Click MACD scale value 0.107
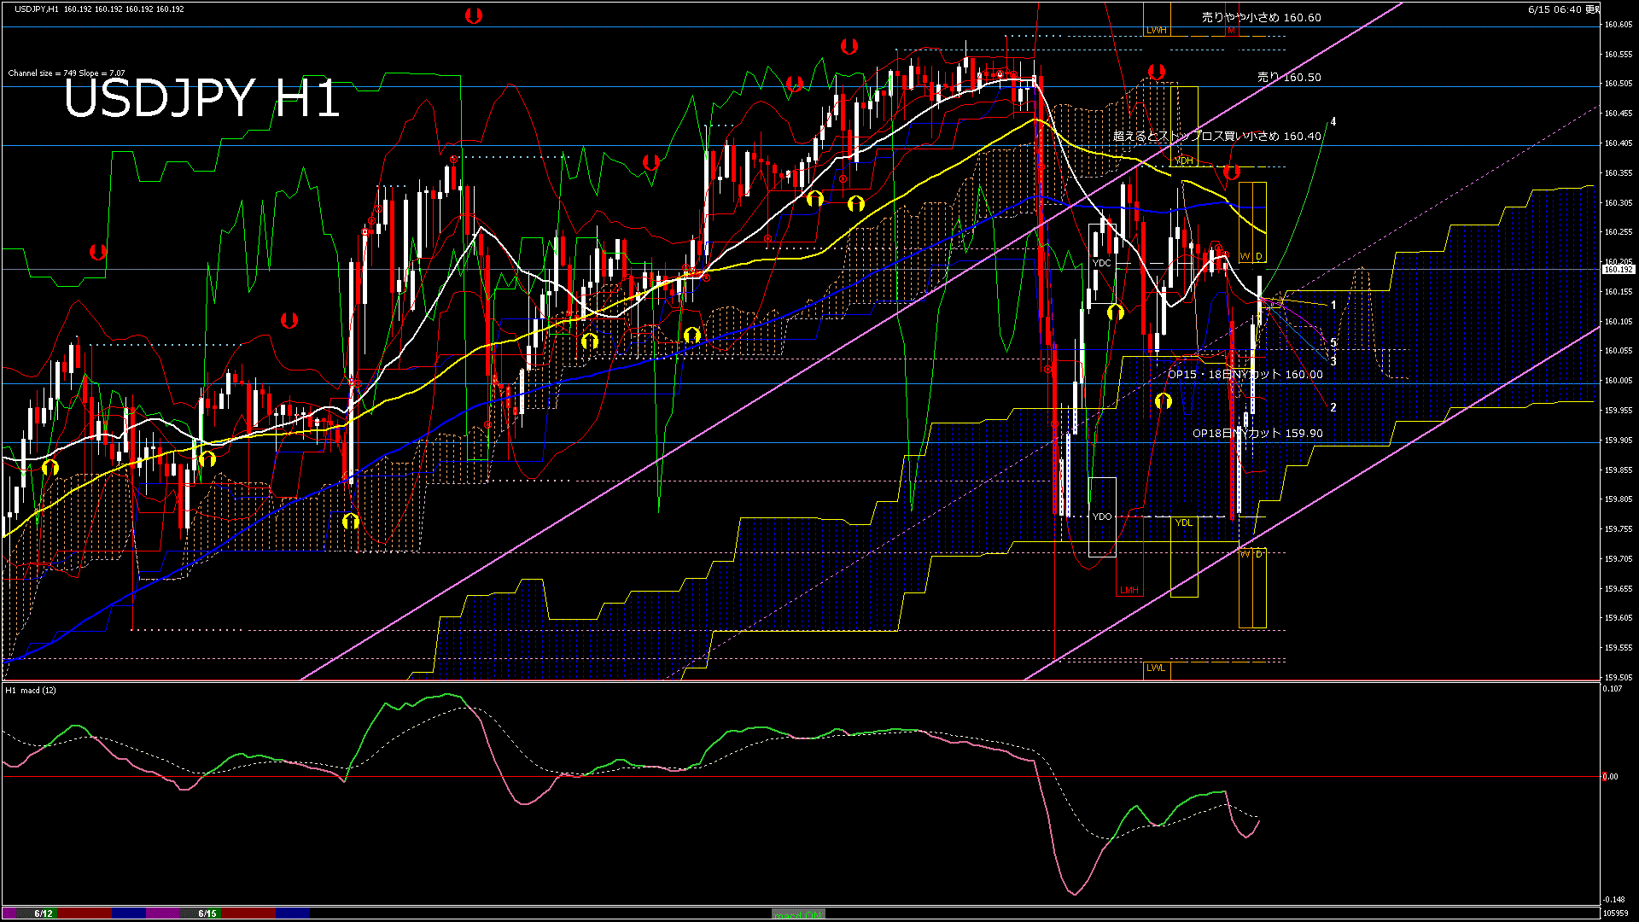 coord(1613,689)
